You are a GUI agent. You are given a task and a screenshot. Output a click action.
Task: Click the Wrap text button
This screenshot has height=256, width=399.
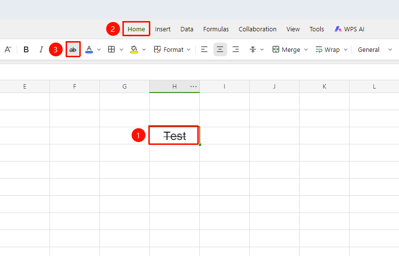[328, 49]
